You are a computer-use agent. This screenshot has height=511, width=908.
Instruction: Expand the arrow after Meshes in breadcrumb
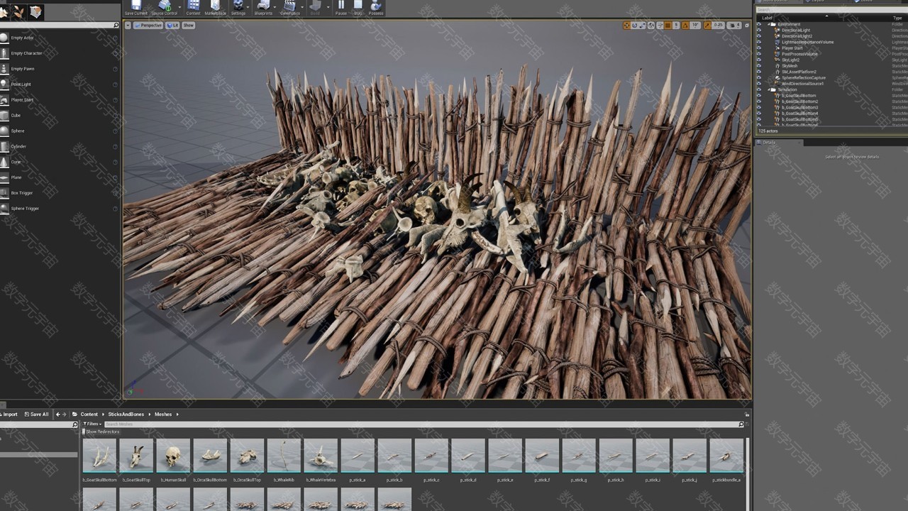click(177, 414)
